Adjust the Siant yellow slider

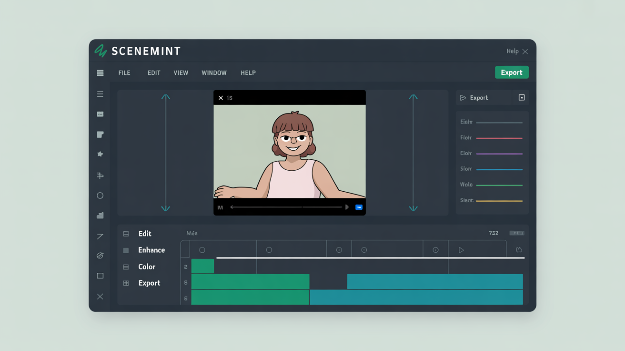(x=499, y=201)
